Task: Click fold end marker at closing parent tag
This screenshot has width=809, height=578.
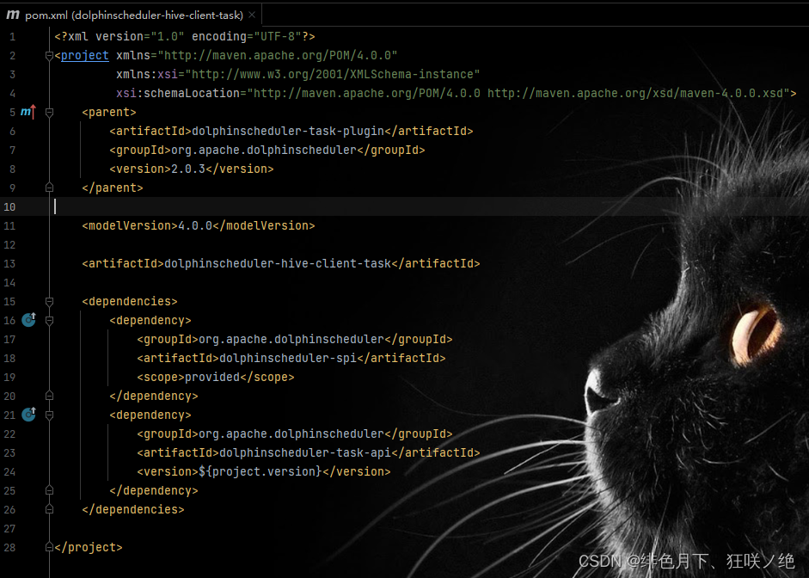Action: point(50,188)
